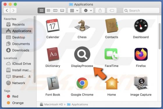Click the Favorites section header
This screenshot has width=163, height=109.
click(x=10, y=19)
